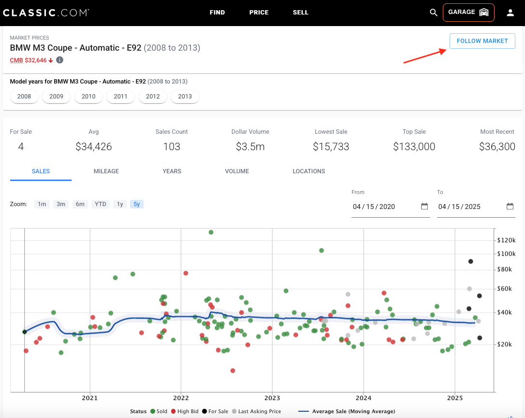This screenshot has height=418, width=525.
Task: Open the To date calendar icon
Action: (x=510, y=206)
